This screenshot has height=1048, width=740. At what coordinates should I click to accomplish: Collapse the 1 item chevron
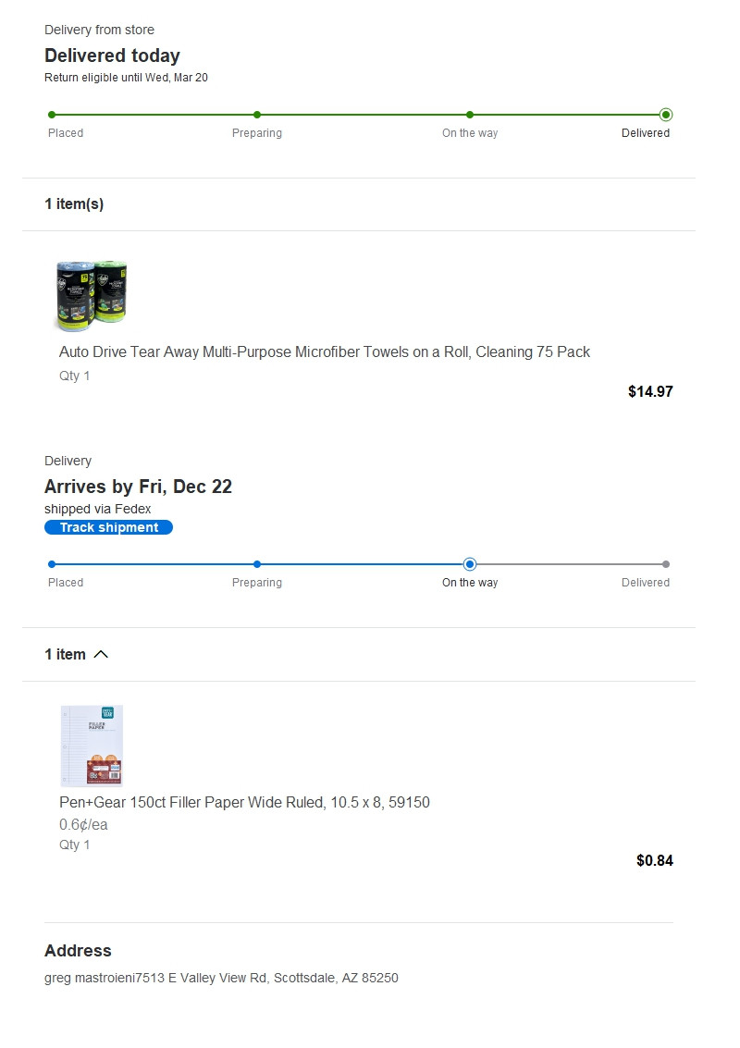click(x=101, y=654)
